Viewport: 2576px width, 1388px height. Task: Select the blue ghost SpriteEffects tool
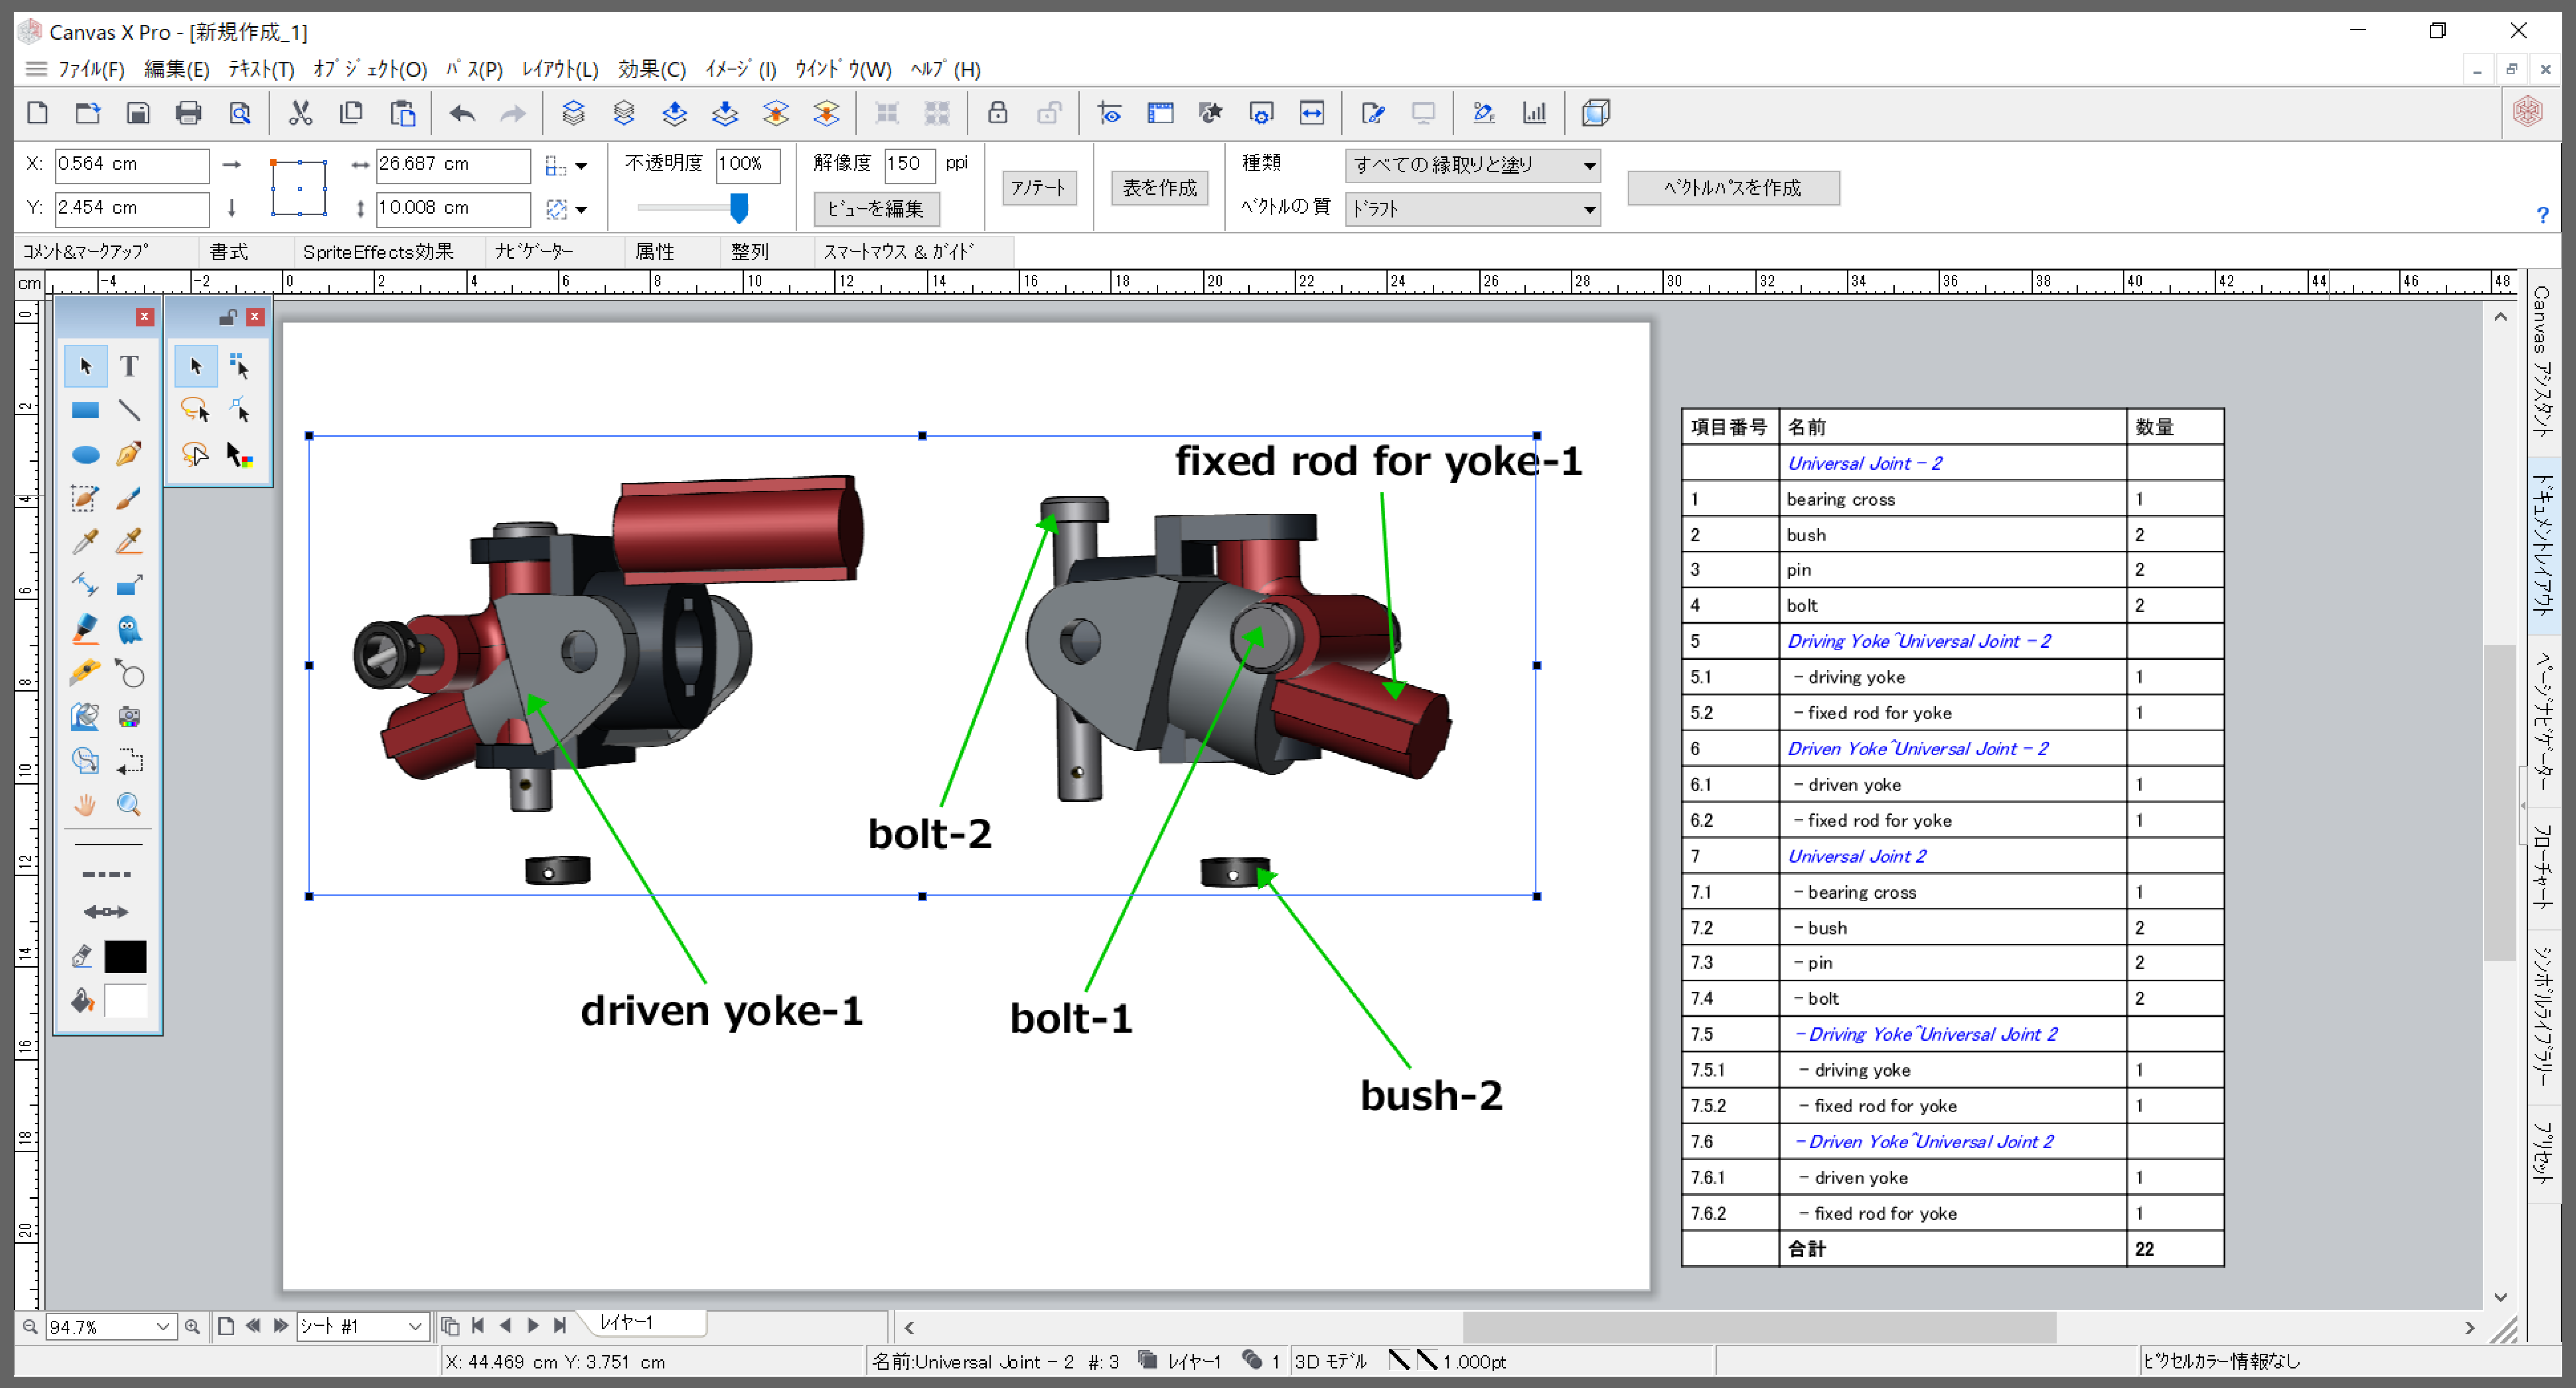pyautogui.click(x=129, y=629)
